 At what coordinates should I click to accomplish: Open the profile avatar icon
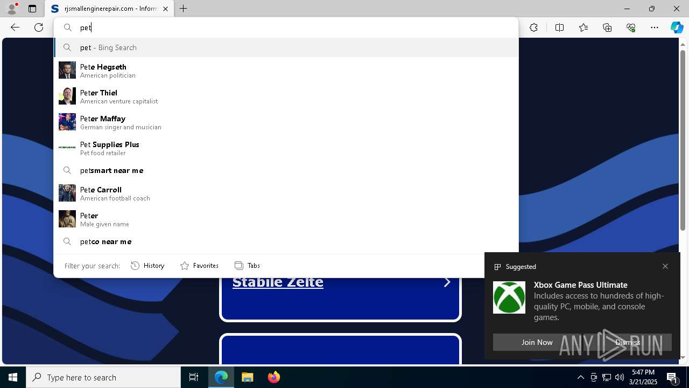tap(12, 9)
